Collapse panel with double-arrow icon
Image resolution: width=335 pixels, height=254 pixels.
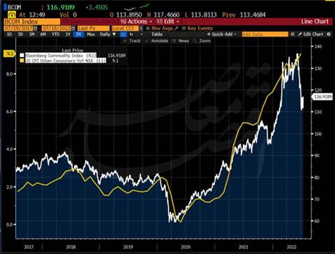[x=292, y=34]
